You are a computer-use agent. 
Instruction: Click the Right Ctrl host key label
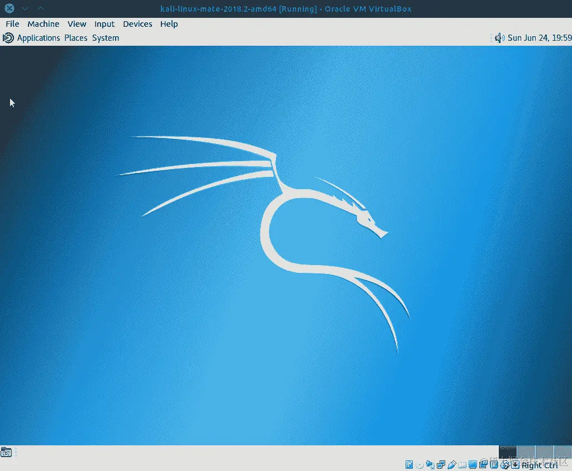point(540,465)
